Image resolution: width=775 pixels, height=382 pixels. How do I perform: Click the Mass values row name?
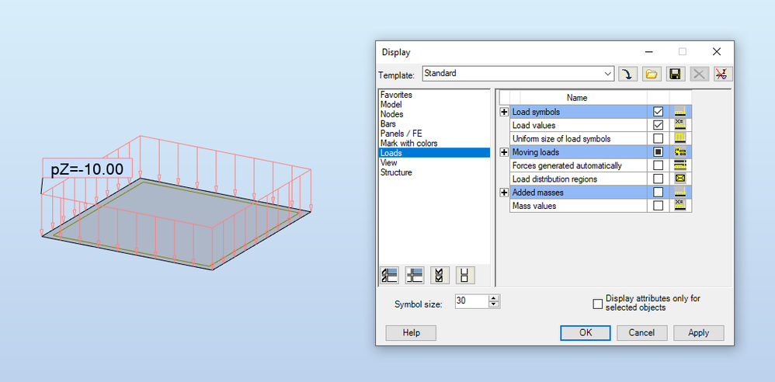point(534,206)
